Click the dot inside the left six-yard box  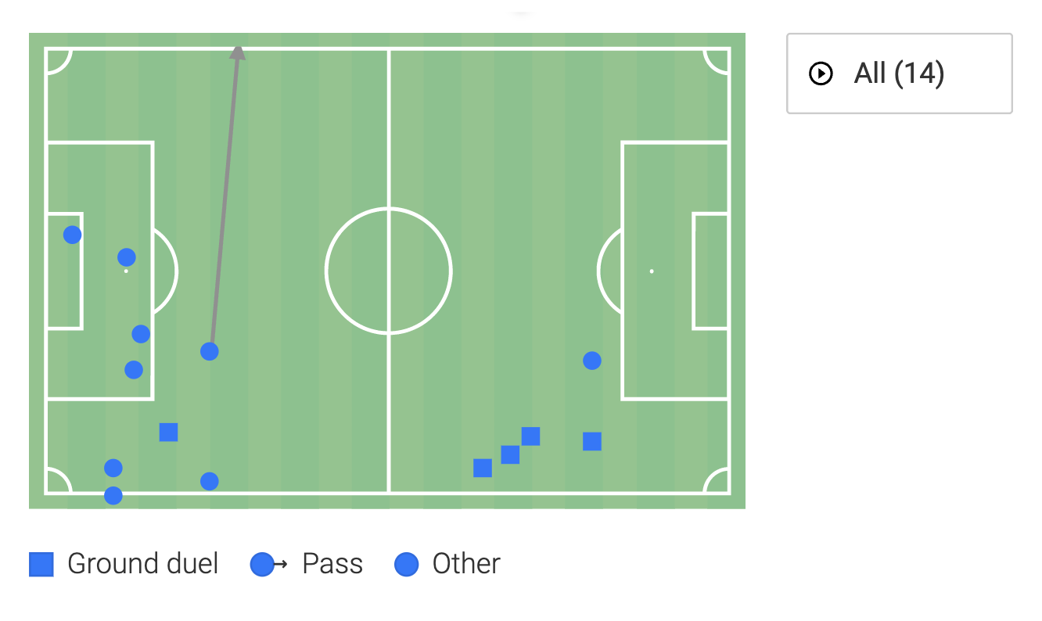pos(72,234)
